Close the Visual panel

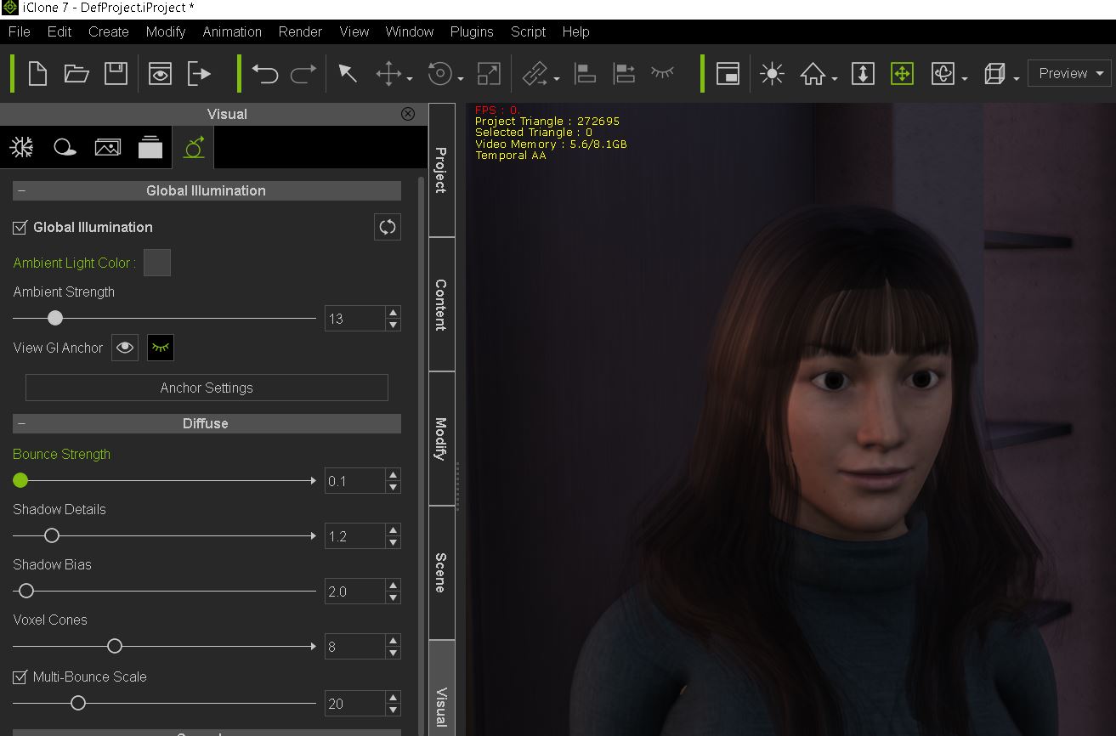(x=408, y=114)
